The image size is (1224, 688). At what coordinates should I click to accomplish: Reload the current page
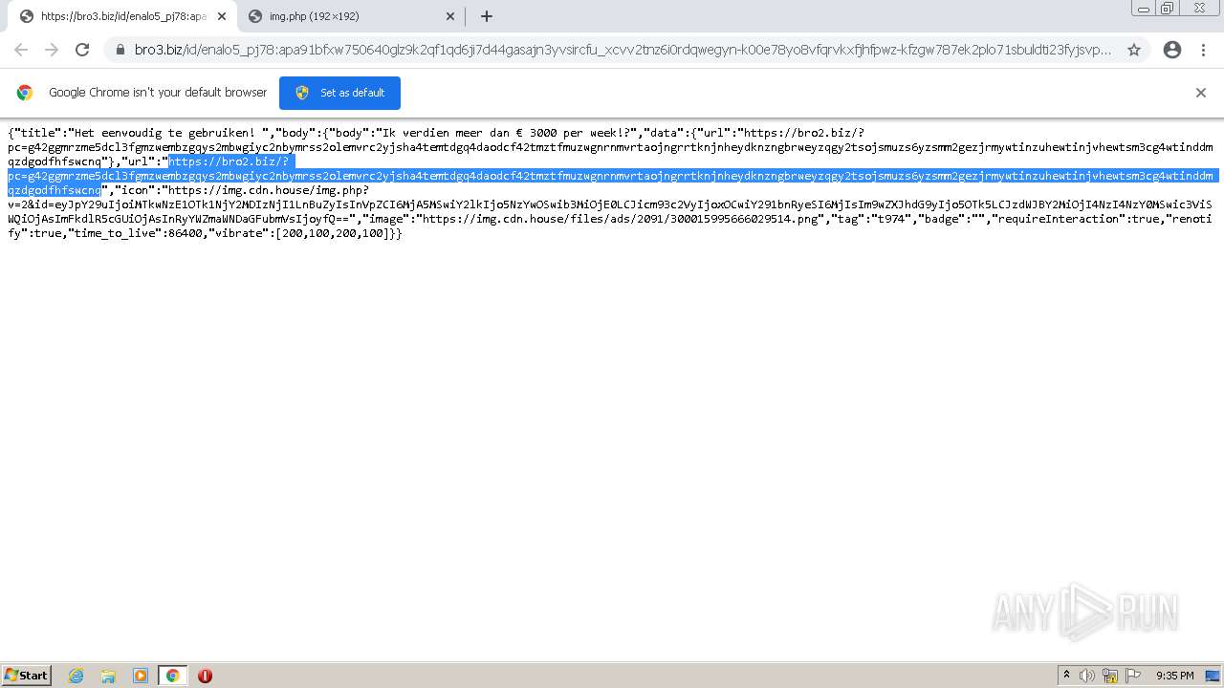click(x=82, y=50)
